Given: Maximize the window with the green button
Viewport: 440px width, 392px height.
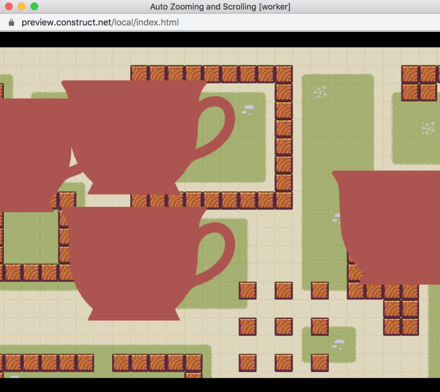Looking at the screenshot, I should point(34,6).
